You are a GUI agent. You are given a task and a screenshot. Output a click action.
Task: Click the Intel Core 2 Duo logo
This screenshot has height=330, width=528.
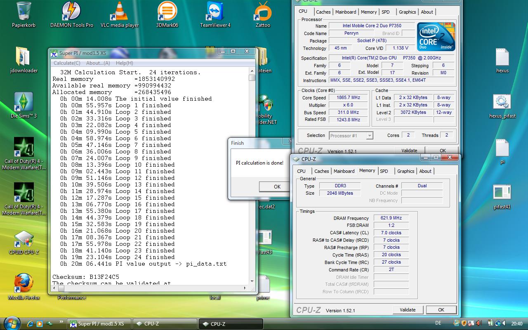(436, 37)
